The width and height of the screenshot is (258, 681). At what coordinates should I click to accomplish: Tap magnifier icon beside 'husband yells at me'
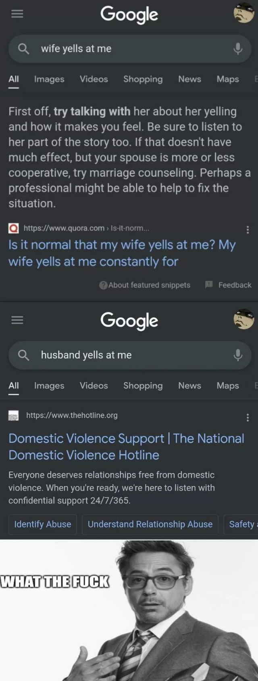click(x=24, y=355)
